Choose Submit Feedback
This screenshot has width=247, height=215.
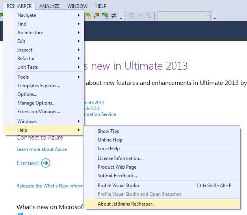point(162,176)
